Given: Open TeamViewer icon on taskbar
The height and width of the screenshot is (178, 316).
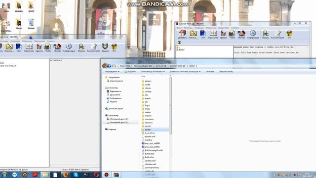Looking at the screenshot, I should click(15, 175).
